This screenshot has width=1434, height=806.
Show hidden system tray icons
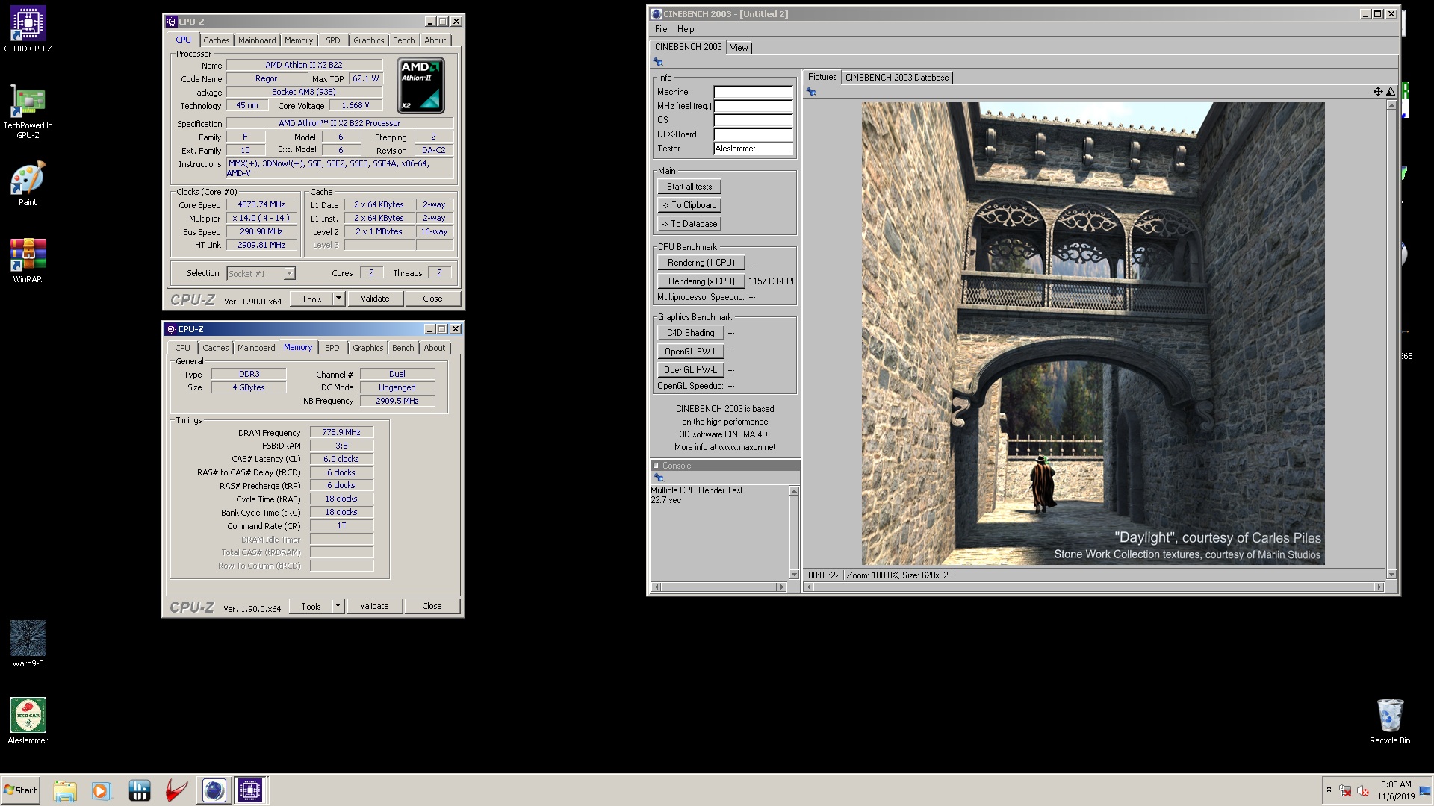(x=1329, y=790)
